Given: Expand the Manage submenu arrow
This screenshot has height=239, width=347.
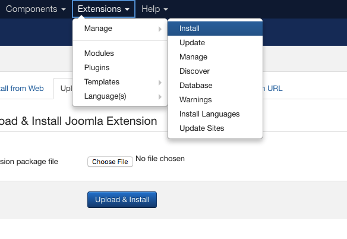Looking at the screenshot, I should coord(160,29).
